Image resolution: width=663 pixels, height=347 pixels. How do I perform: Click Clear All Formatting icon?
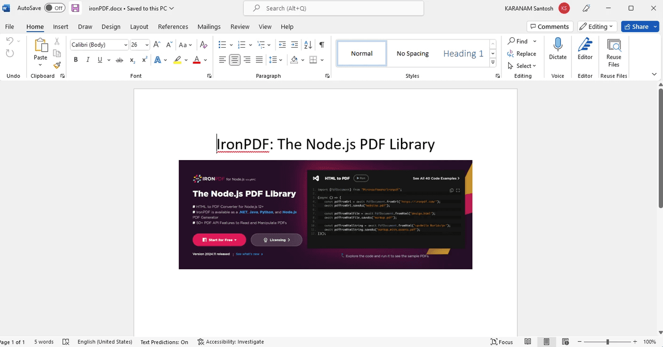click(204, 45)
